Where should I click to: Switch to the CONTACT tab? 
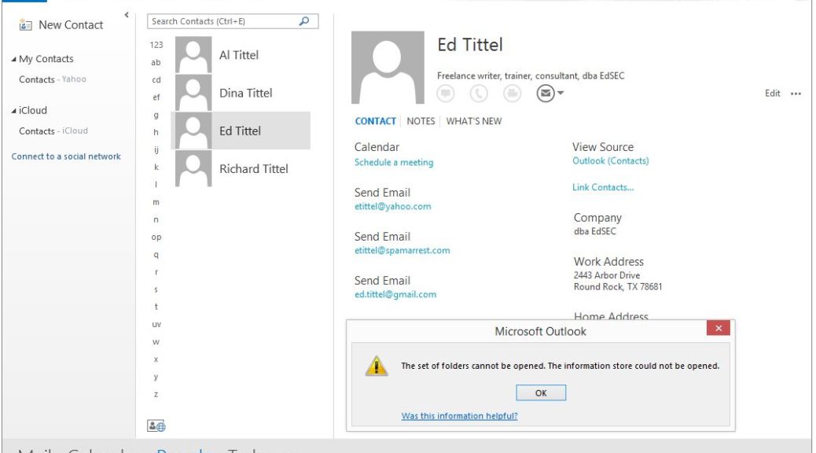(375, 121)
